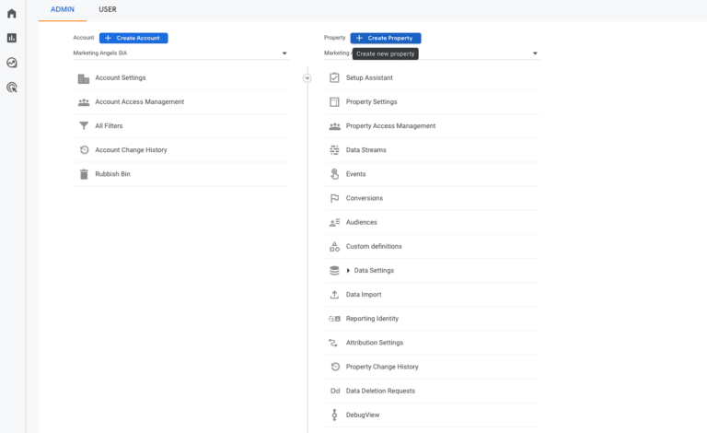Screen dimensions: 707x433
Task: Click the Data Settings database icon
Action: tap(334, 270)
